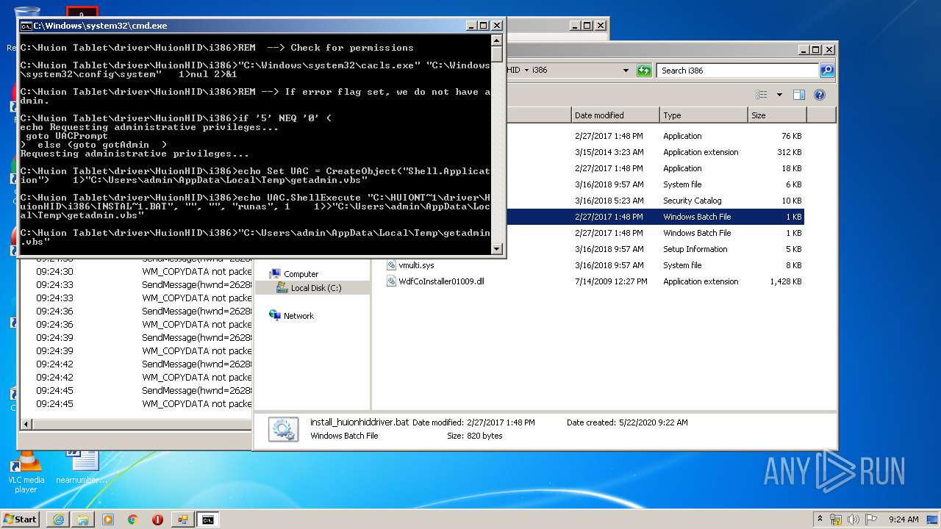Sort files by Size column
The width and height of the screenshot is (941, 529).
click(x=777, y=115)
